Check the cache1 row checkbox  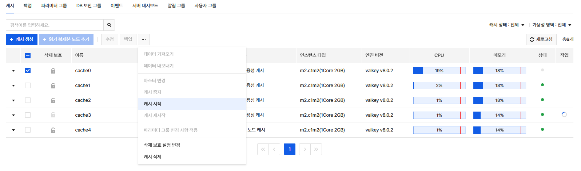(x=28, y=85)
